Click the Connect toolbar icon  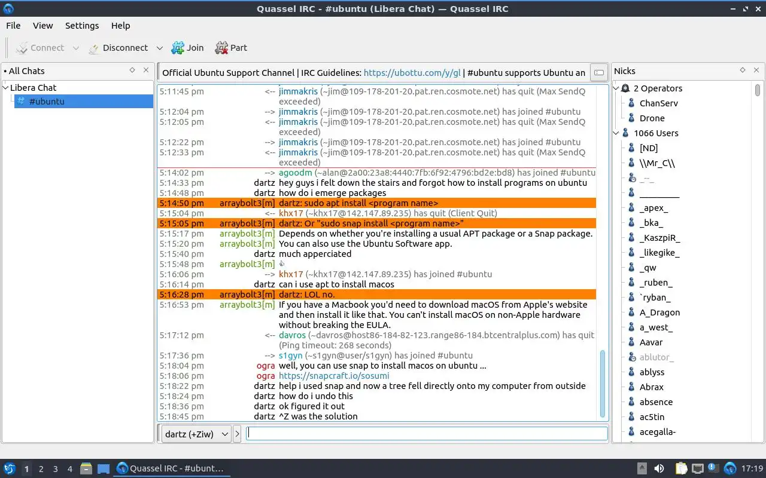point(22,48)
